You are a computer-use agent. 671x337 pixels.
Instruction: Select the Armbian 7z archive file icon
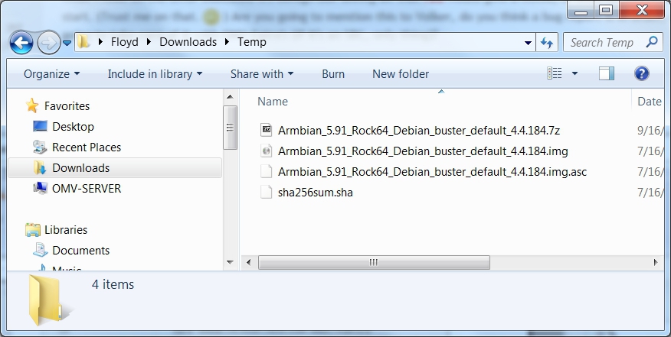point(267,130)
